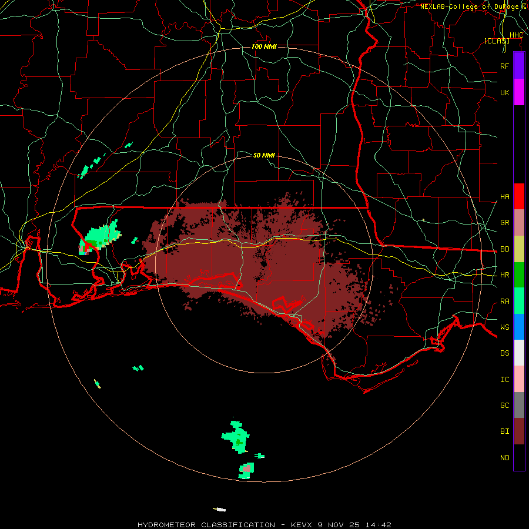Click the mint green RA legend swatch

[x=519, y=301]
